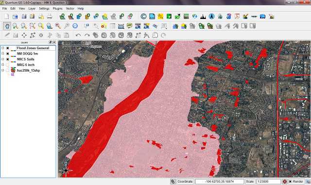
Task: Select the Zoom Out magnifier tool
Action: [24, 26]
